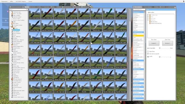Click up arrow of the tool list scrollbar

(x=145, y=12)
